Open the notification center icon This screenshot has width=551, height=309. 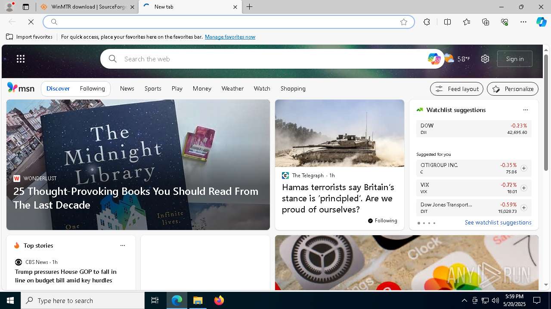pos(537,300)
